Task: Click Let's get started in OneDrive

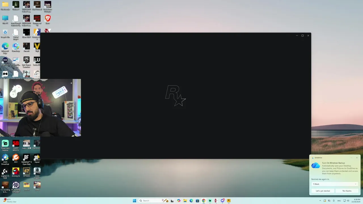Action: point(323,191)
